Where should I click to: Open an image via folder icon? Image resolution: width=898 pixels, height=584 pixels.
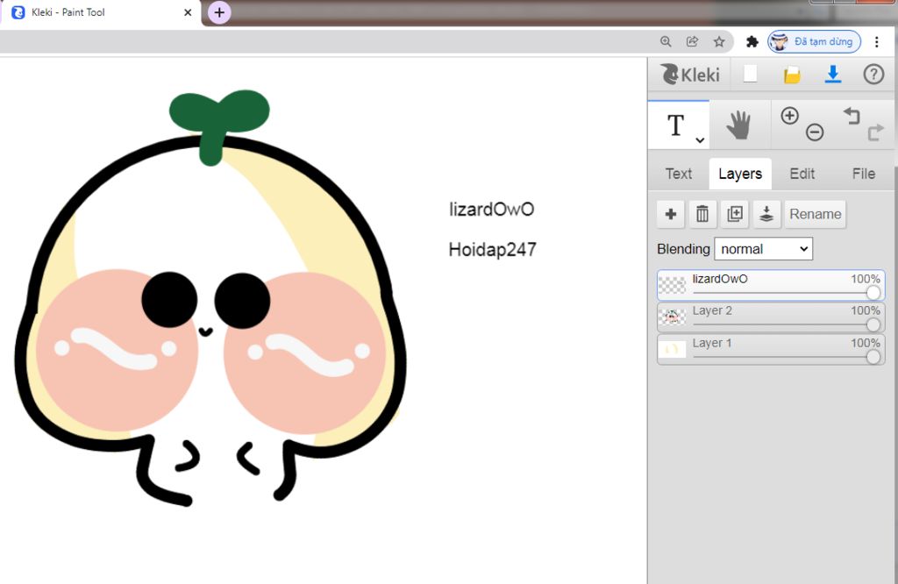click(792, 75)
